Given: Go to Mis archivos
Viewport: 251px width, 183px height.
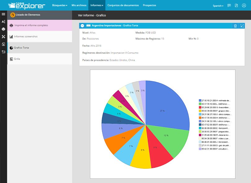Looking at the screenshot, I should (79, 5).
